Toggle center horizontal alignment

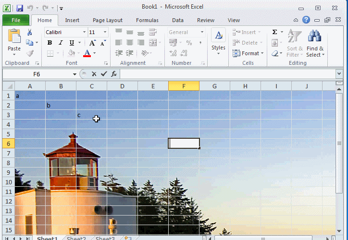[130, 43]
